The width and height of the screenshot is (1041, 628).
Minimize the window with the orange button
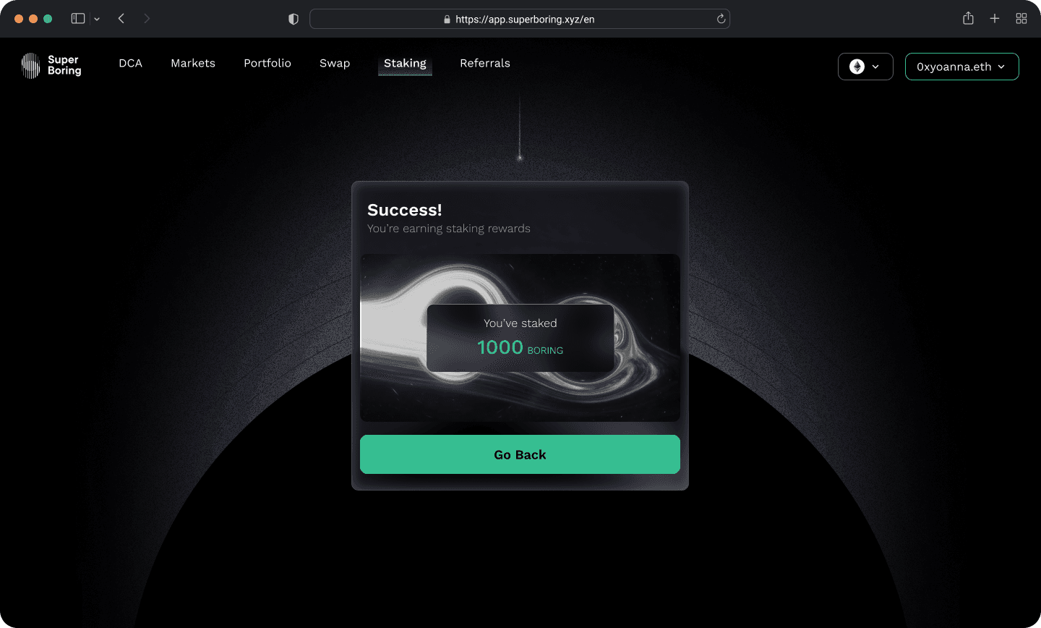tap(33, 19)
